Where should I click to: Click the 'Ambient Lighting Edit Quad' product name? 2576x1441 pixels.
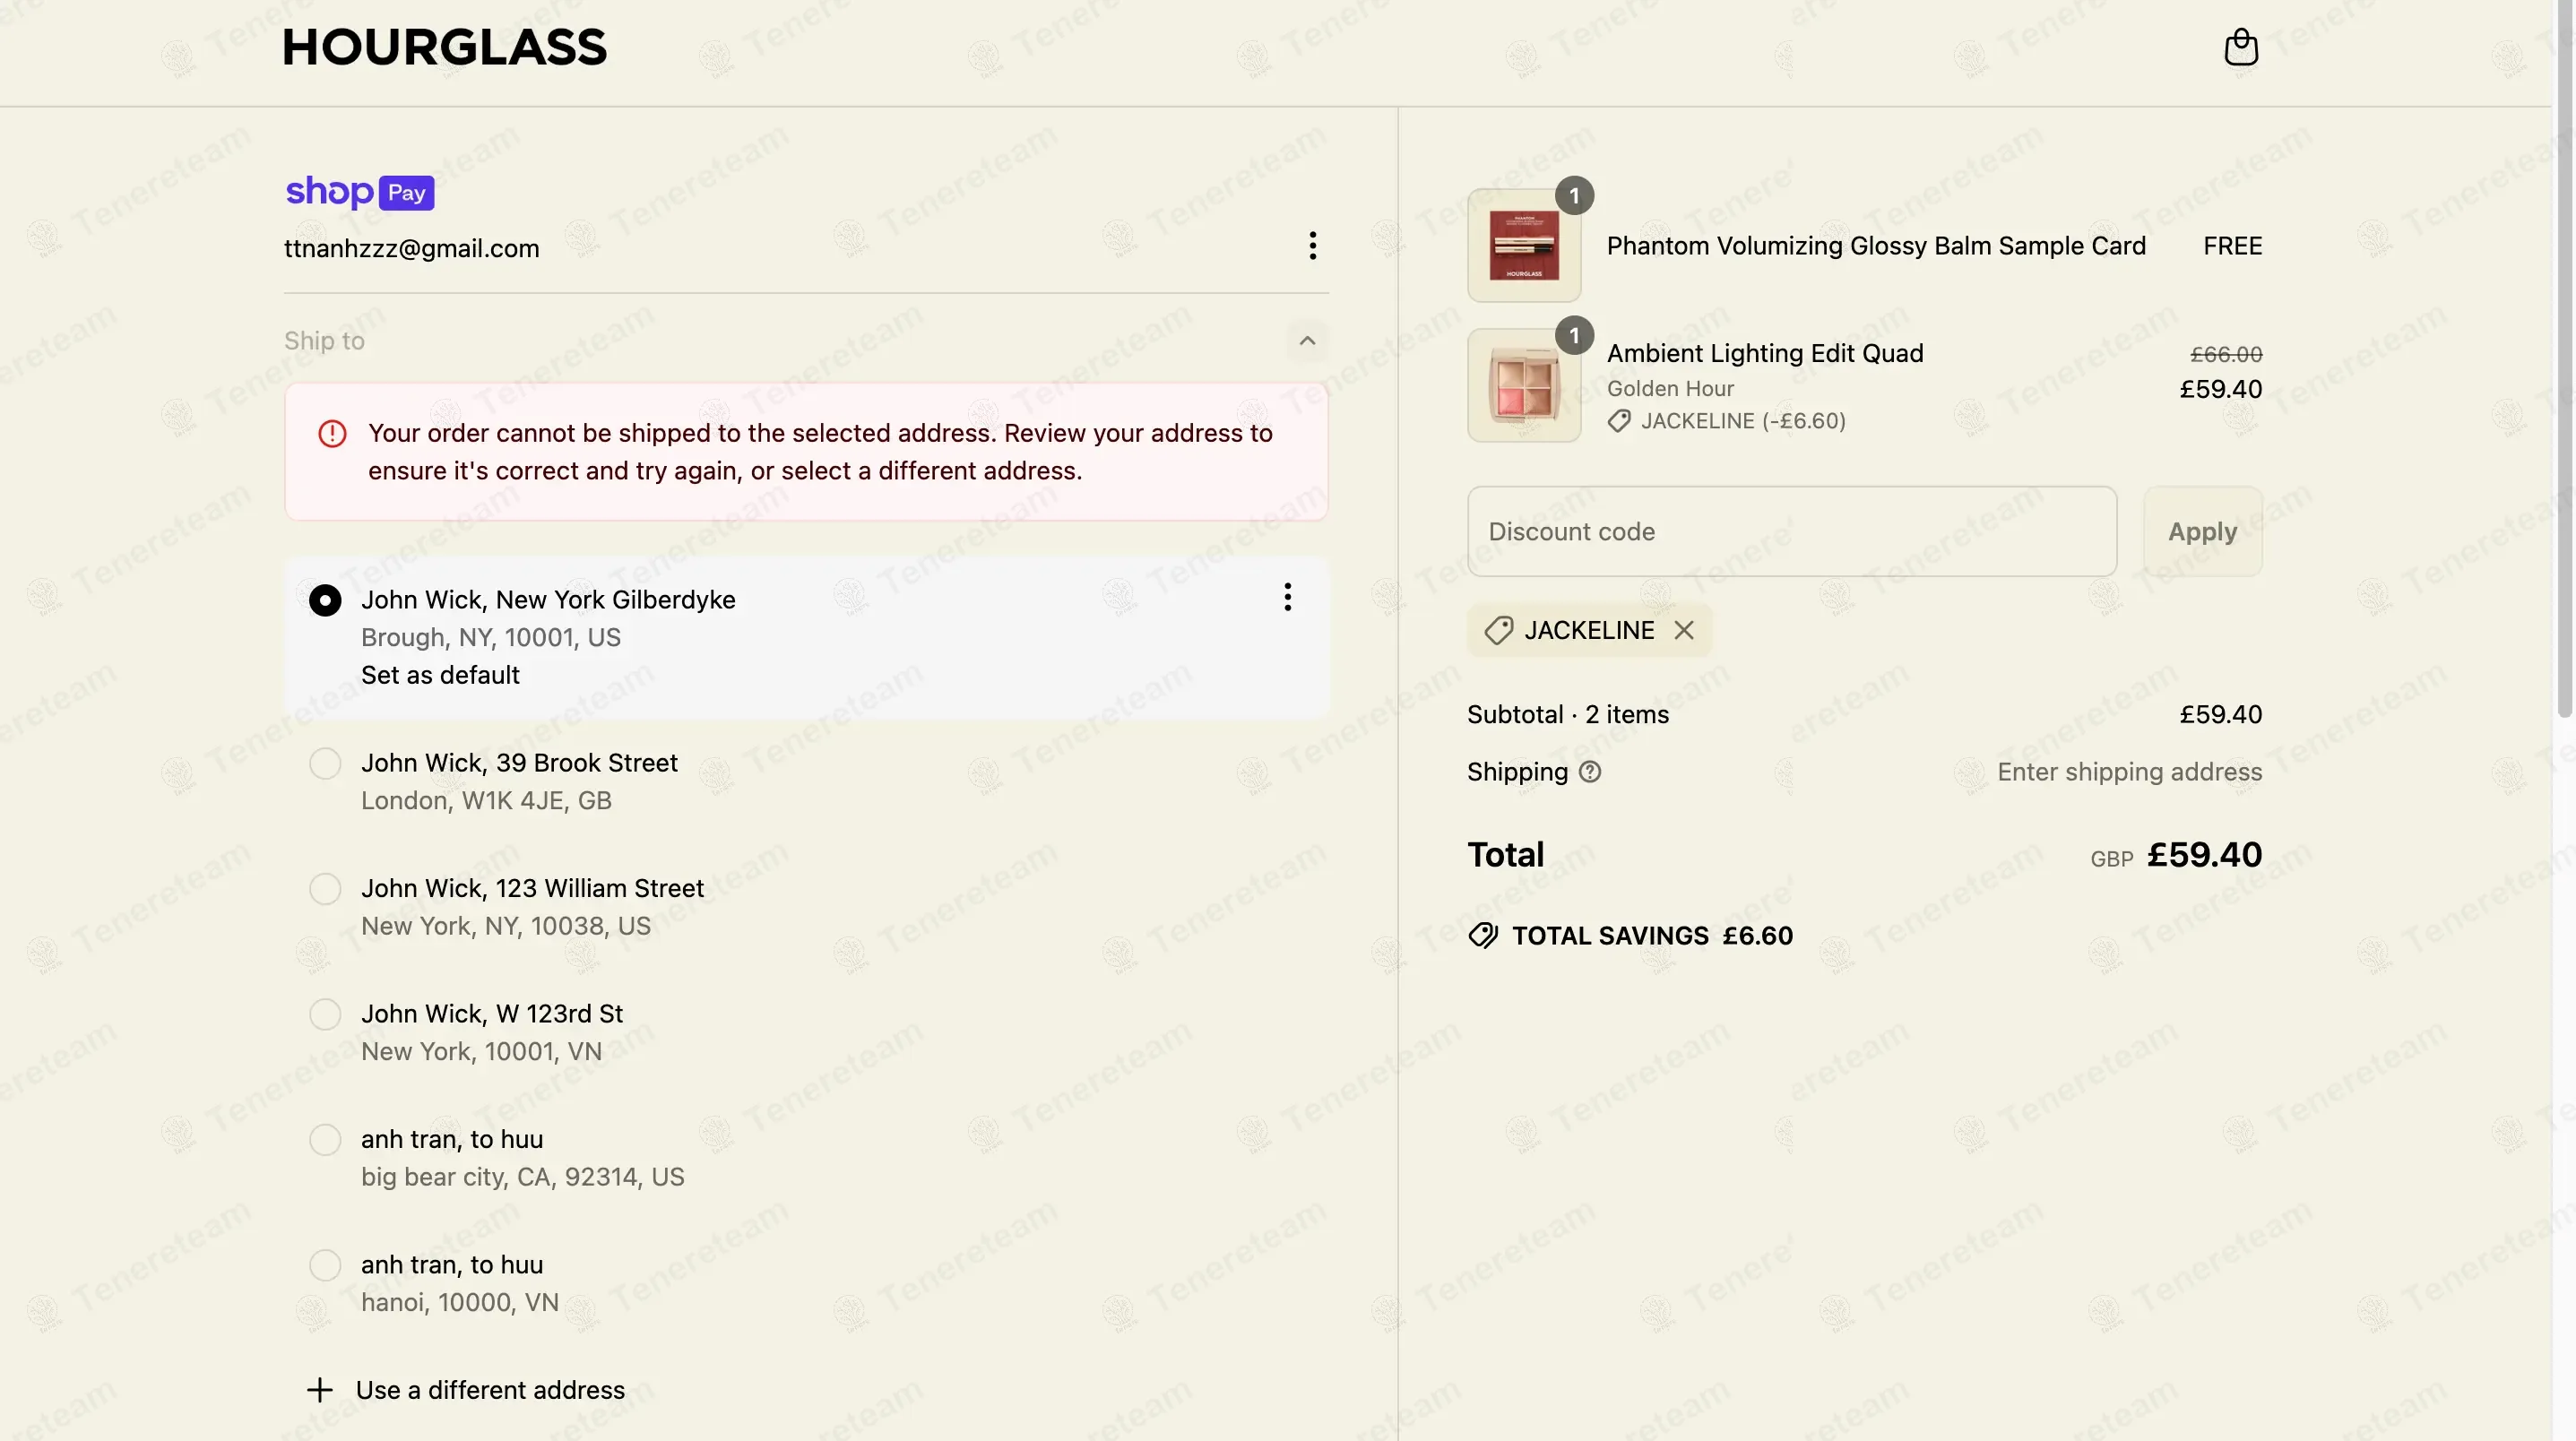1765,353
